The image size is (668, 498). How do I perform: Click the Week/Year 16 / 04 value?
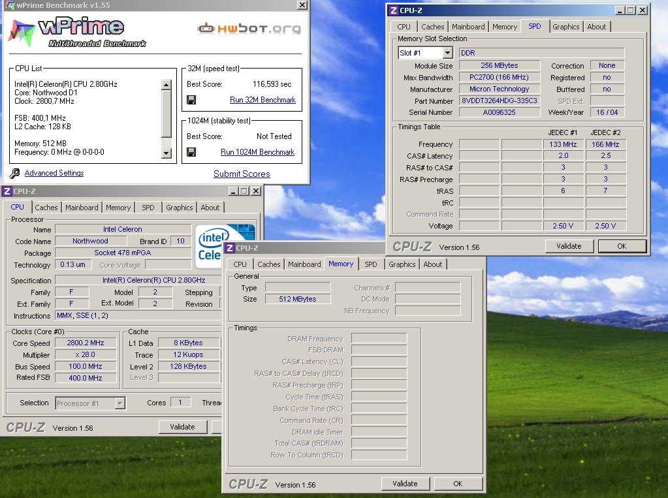pyautogui.click(x=607, y=112)
